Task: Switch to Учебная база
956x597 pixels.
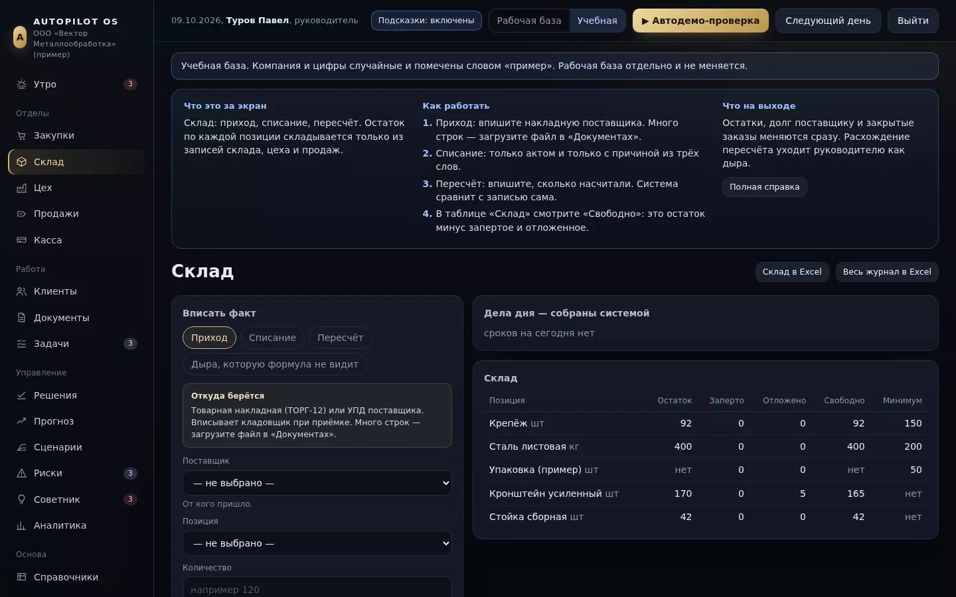Action: pos(597,21)
